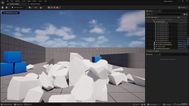Toggle the visibility eye column header

click(147, 17)
